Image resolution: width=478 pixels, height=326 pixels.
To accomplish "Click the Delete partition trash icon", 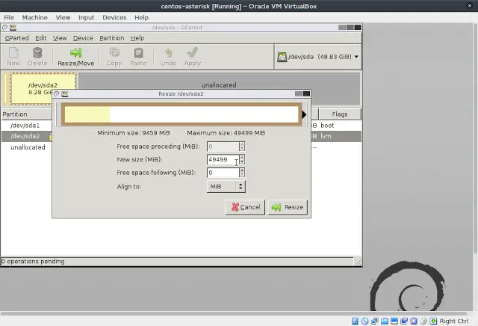I will pyautogui.click(x=37, y=53).
